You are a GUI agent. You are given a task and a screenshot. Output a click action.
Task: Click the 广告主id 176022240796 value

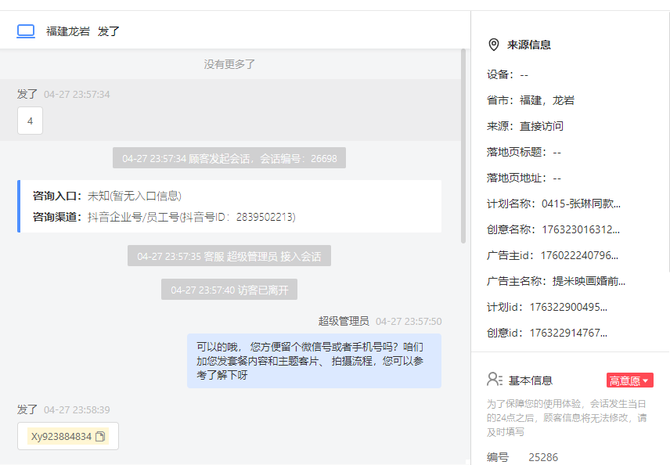pos(579,255)
